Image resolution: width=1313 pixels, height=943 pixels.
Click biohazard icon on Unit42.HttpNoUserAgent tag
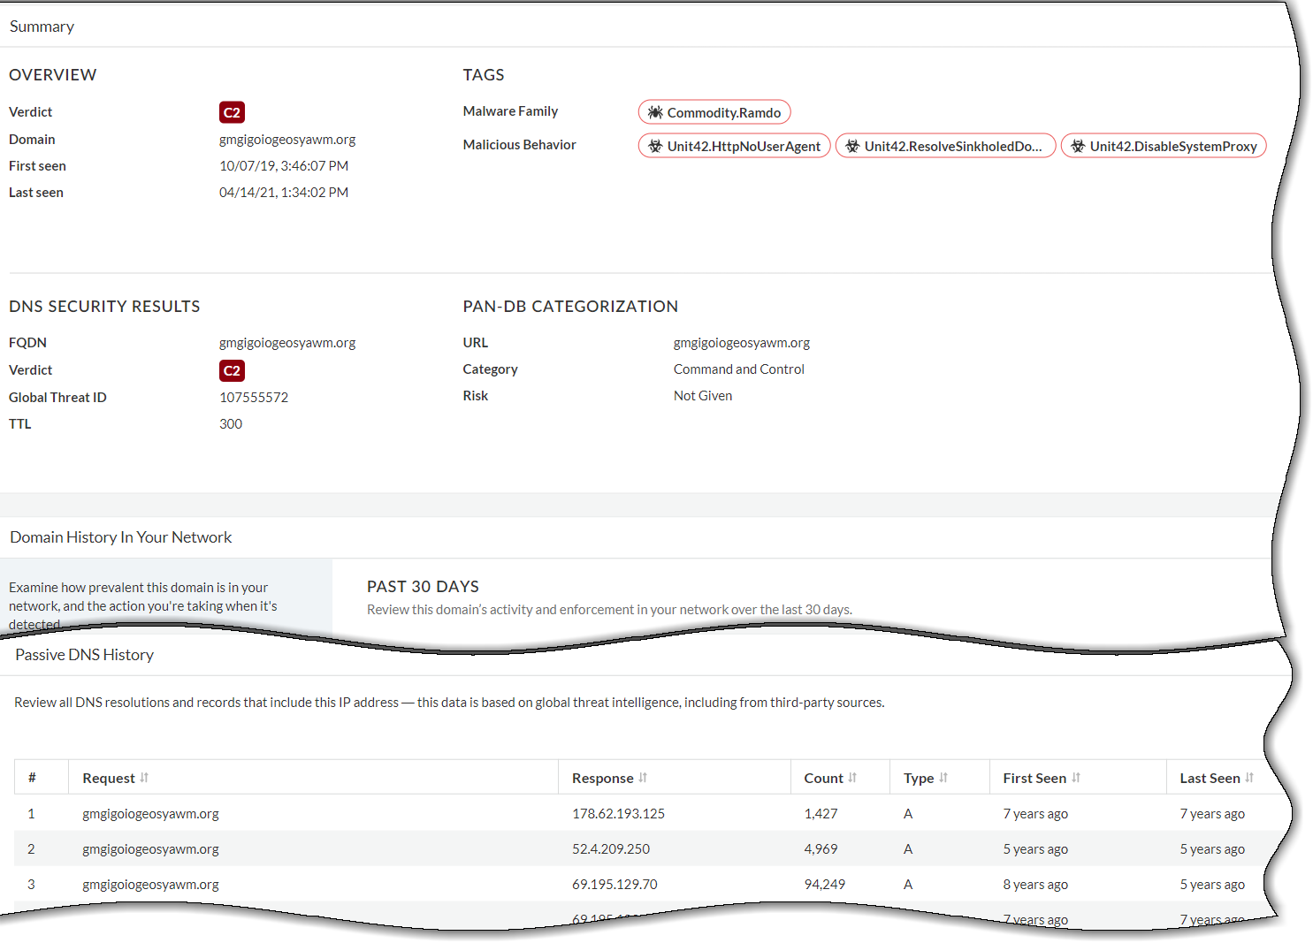655,146
